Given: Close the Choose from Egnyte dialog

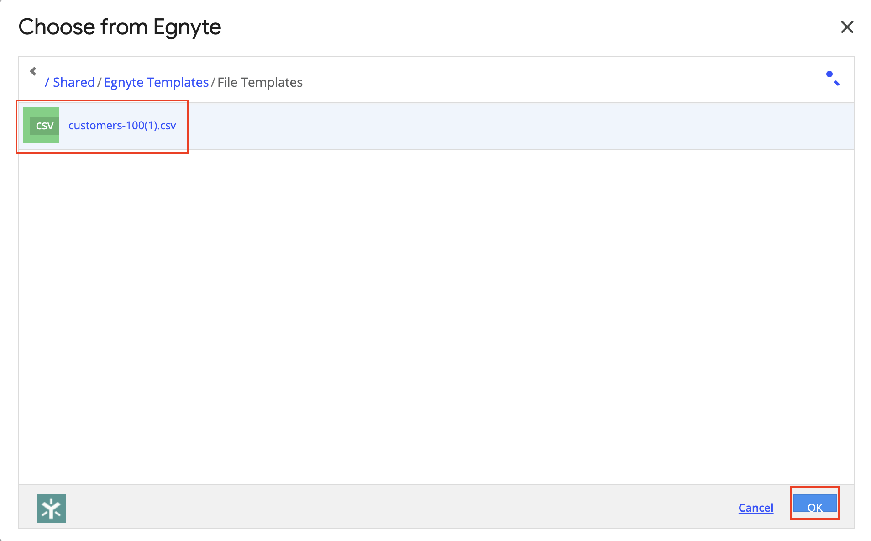Looking at the screenshot, I should [847, 27].
